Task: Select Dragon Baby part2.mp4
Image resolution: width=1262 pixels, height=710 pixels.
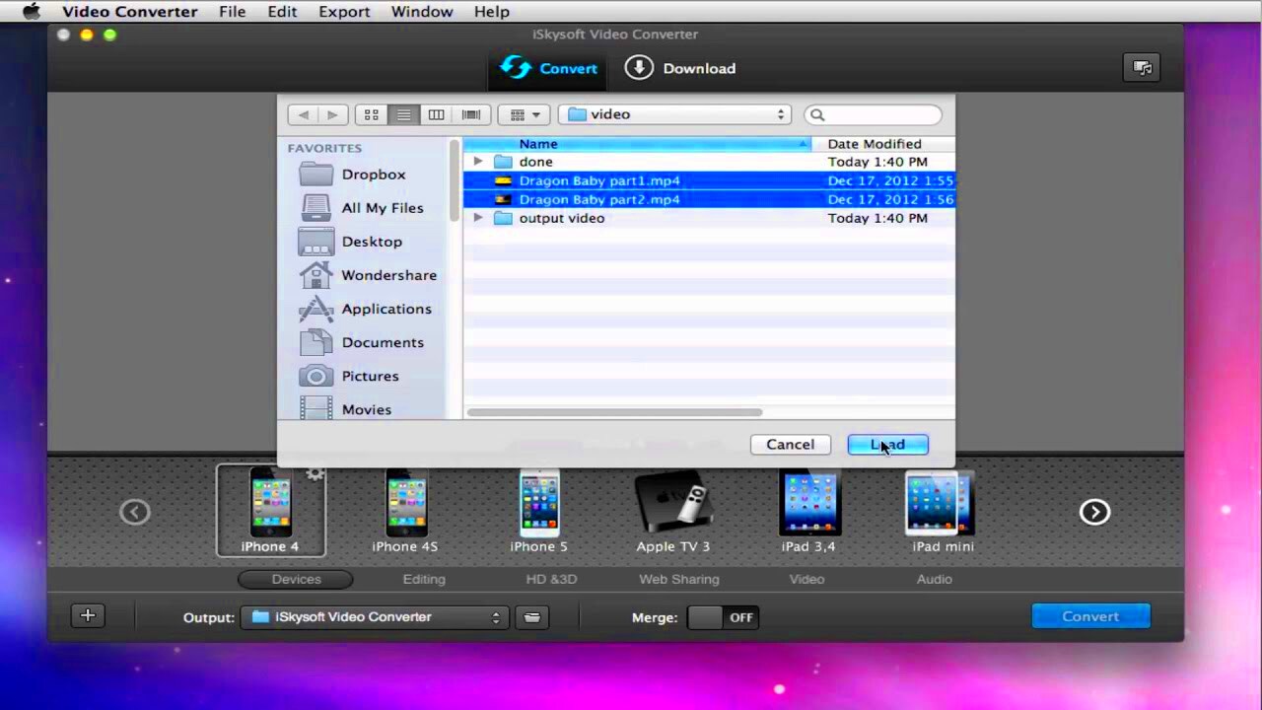Action: point(709,199)
